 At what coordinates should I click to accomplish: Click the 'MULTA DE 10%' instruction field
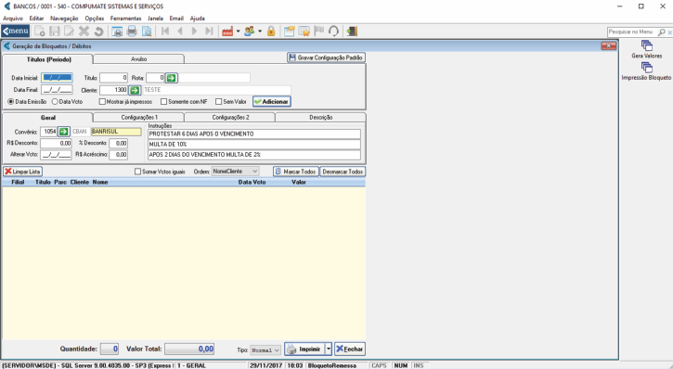254,145
